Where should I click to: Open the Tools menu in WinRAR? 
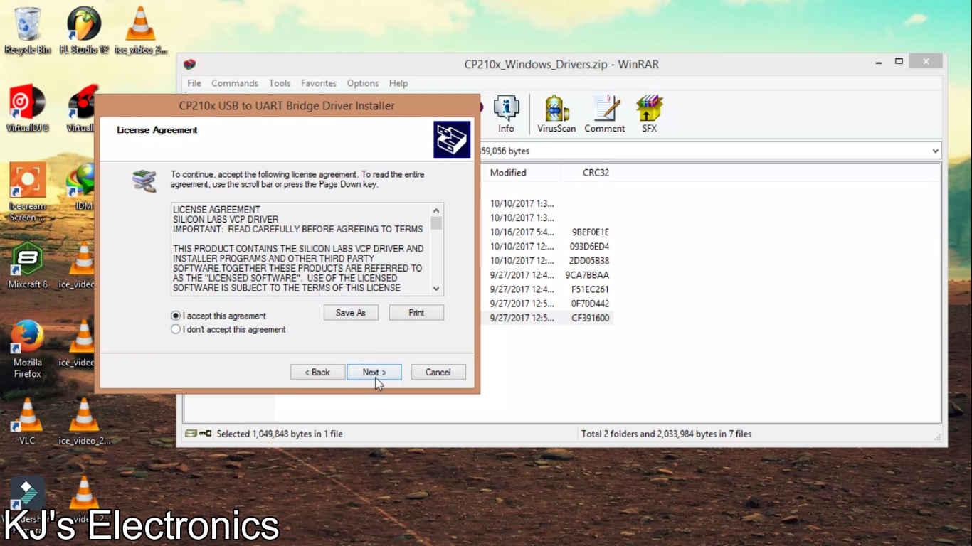tap(280, 83)
